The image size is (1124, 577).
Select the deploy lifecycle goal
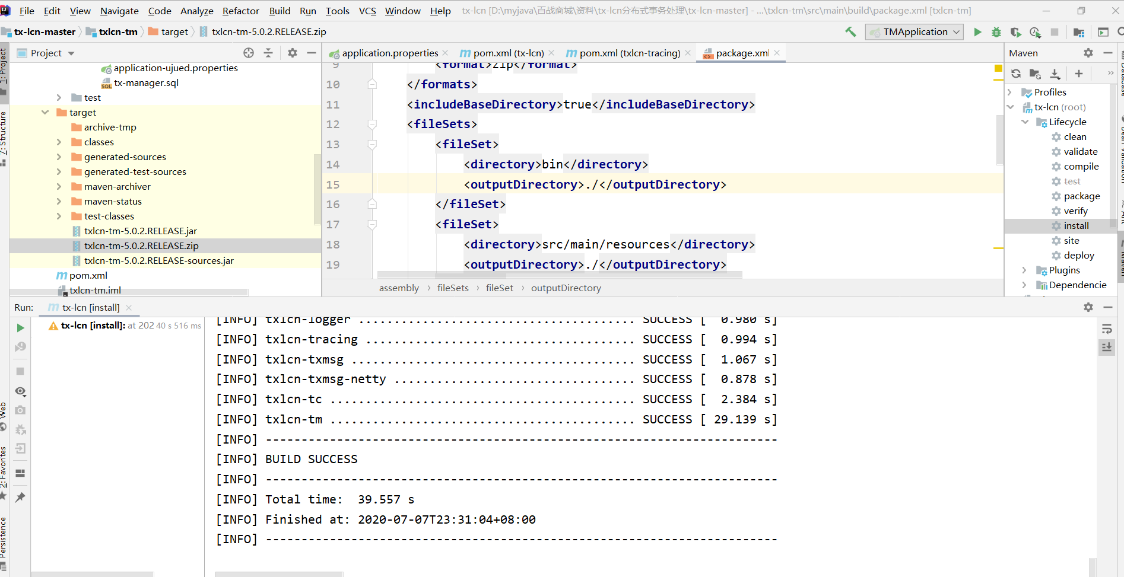(1078, 255)
